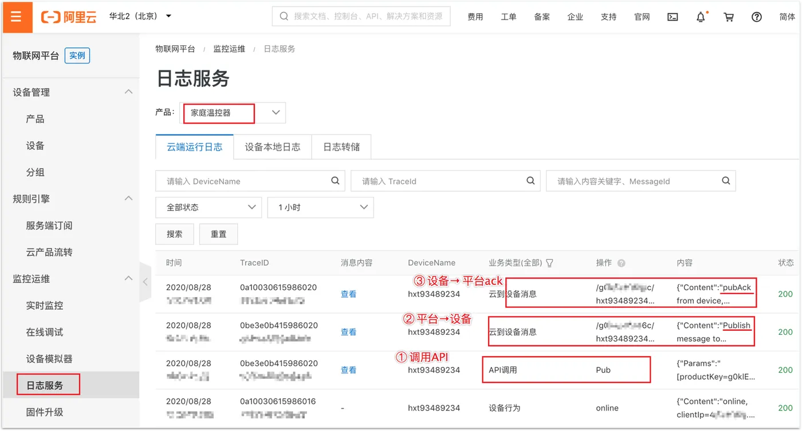This screenshot has width=802, height=431.
Task: Switch to the 云端运行日志 tab
Action: (195, 147)
